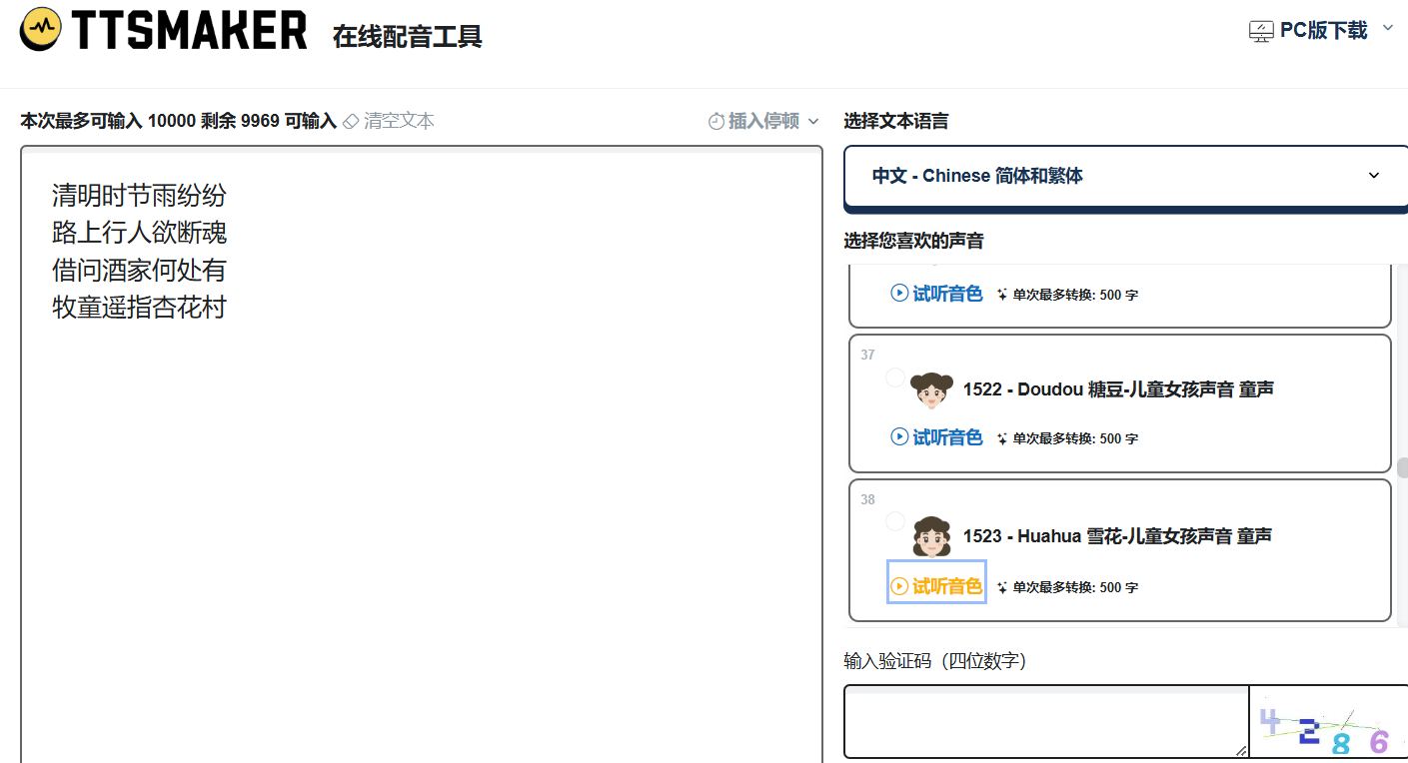Click the 在线配音工具 header title
1408x763 pixels.
[408, 37]
